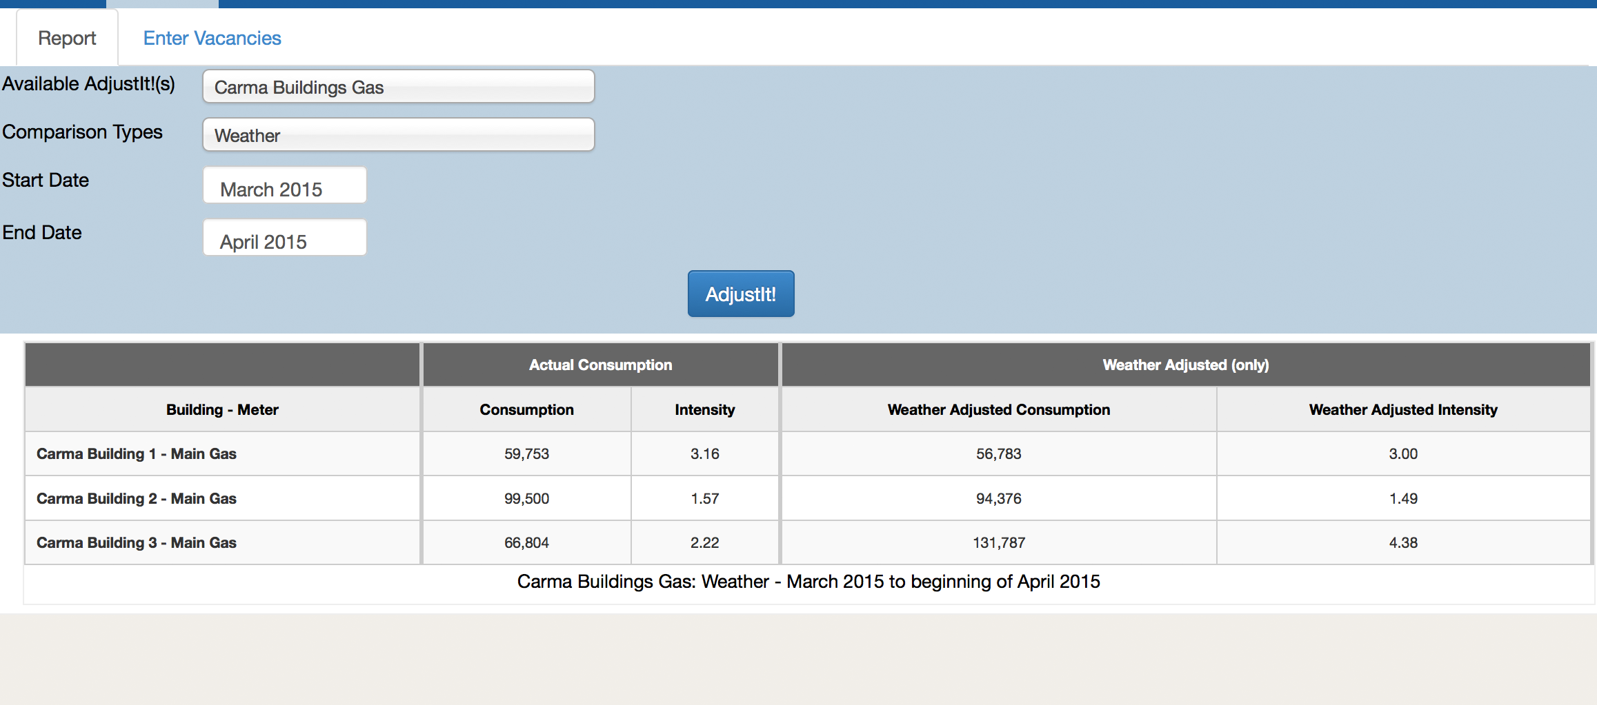Image resolution: width=1597 pixels, height=705 pixels.
Task: Expand the Comparison Types dropdown
Action: (x=398, y=135)
